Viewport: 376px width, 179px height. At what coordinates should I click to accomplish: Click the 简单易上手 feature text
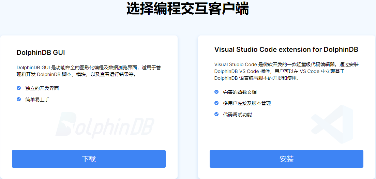[37, 100]
